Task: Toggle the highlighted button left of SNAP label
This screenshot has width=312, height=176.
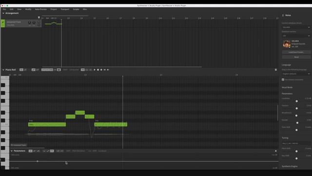Action: coord(59,69)
